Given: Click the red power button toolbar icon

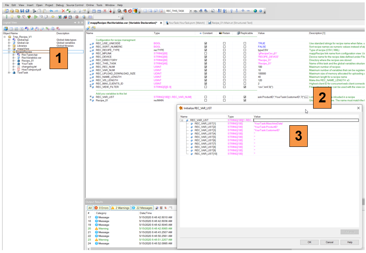Looking at the screenshot, I should tap(129, 11).
